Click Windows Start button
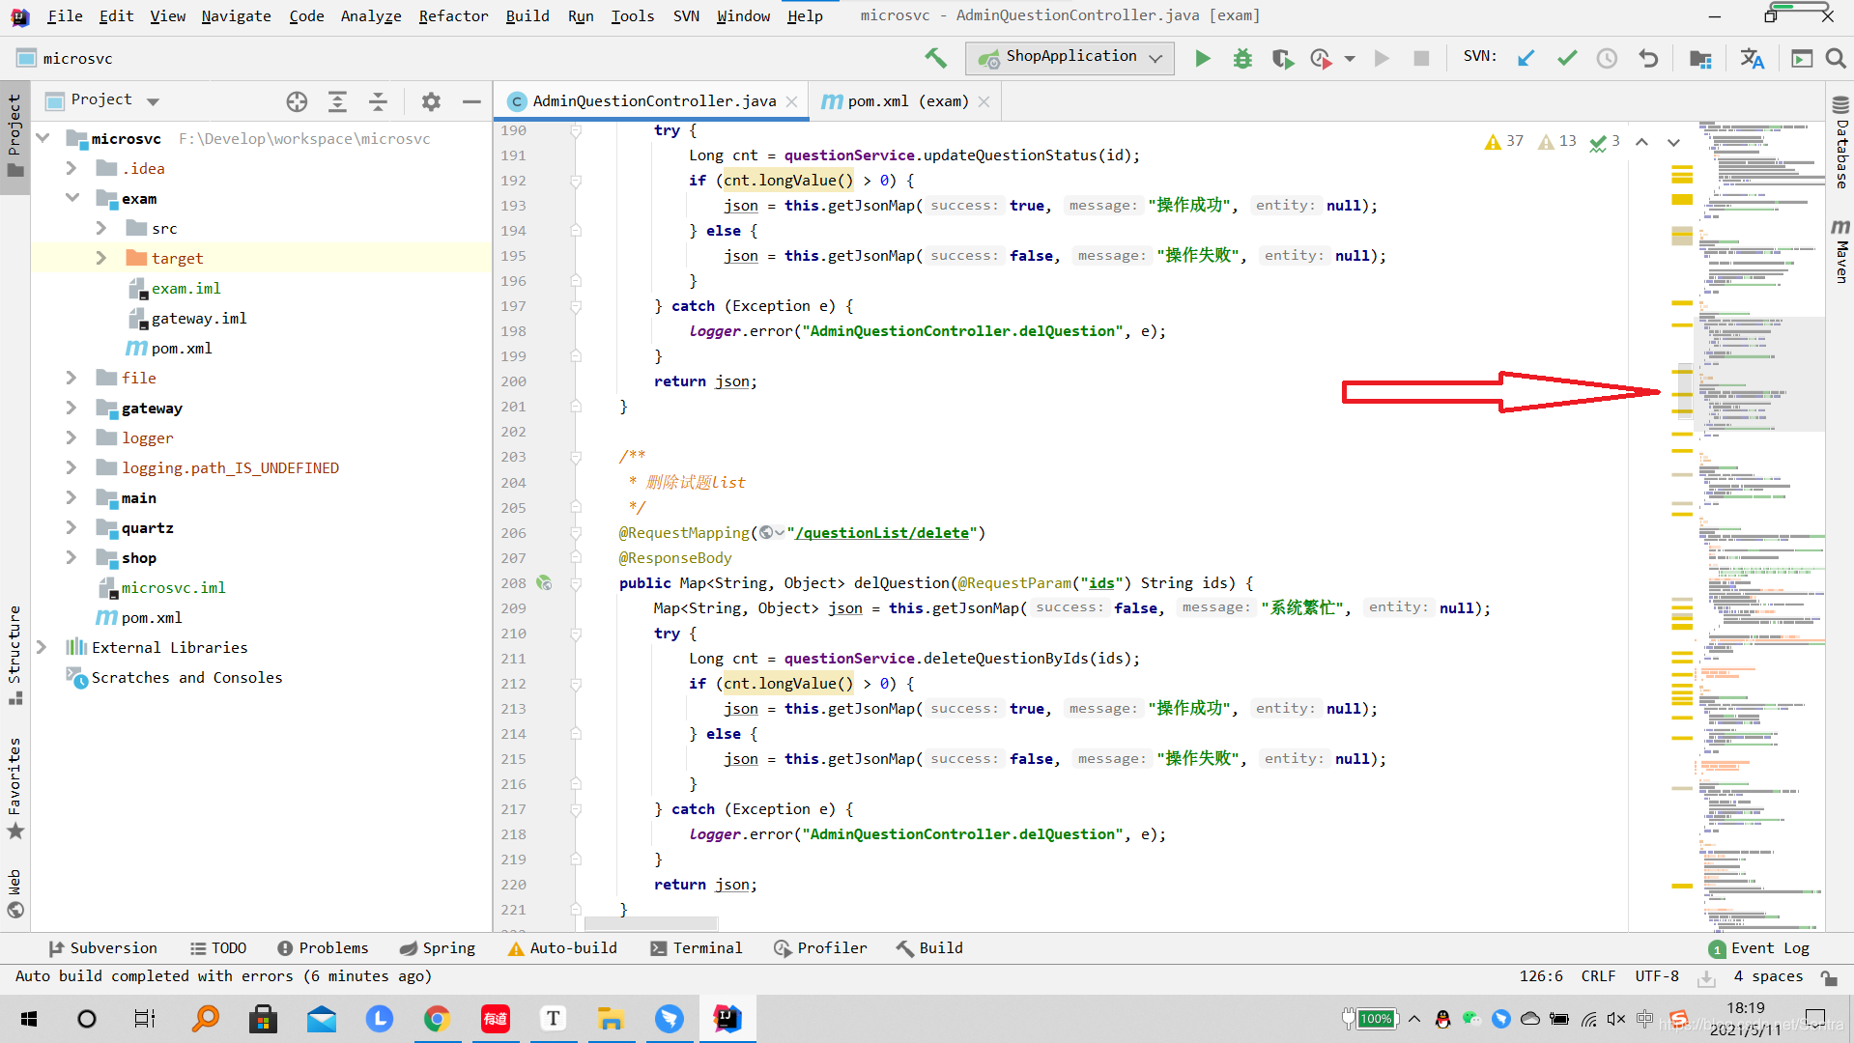The height and width of the screenshot is (1043, 1854). tap(29, 1019)
